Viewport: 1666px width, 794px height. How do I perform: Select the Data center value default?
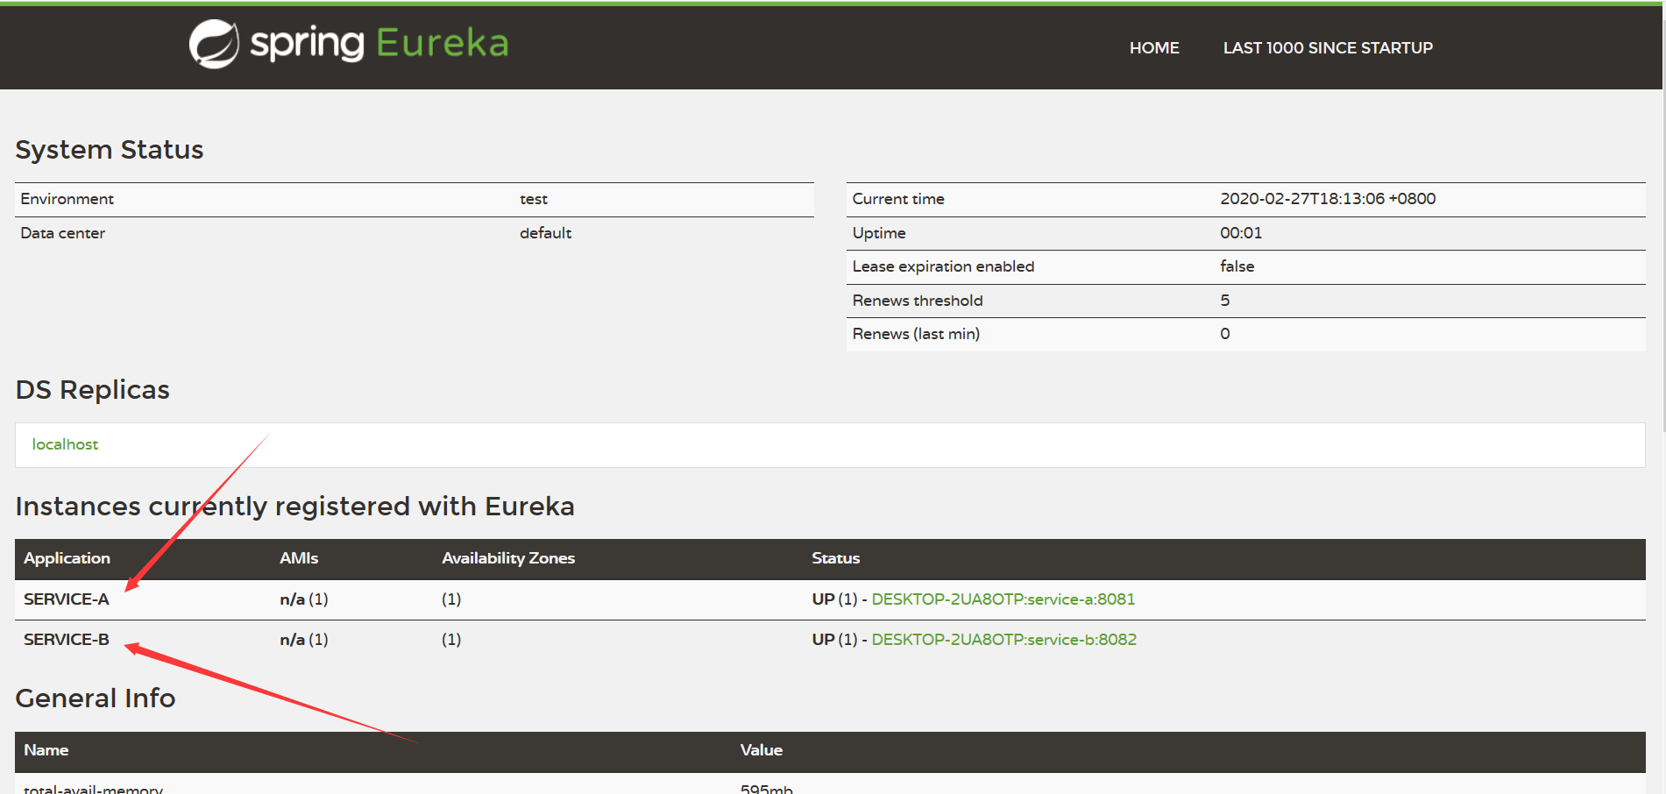pos(545,233)
